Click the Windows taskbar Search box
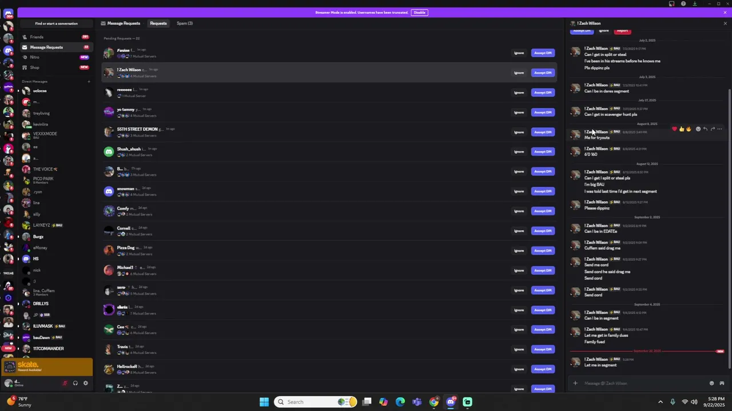732x411 pixels. click(x=315, y=402)
